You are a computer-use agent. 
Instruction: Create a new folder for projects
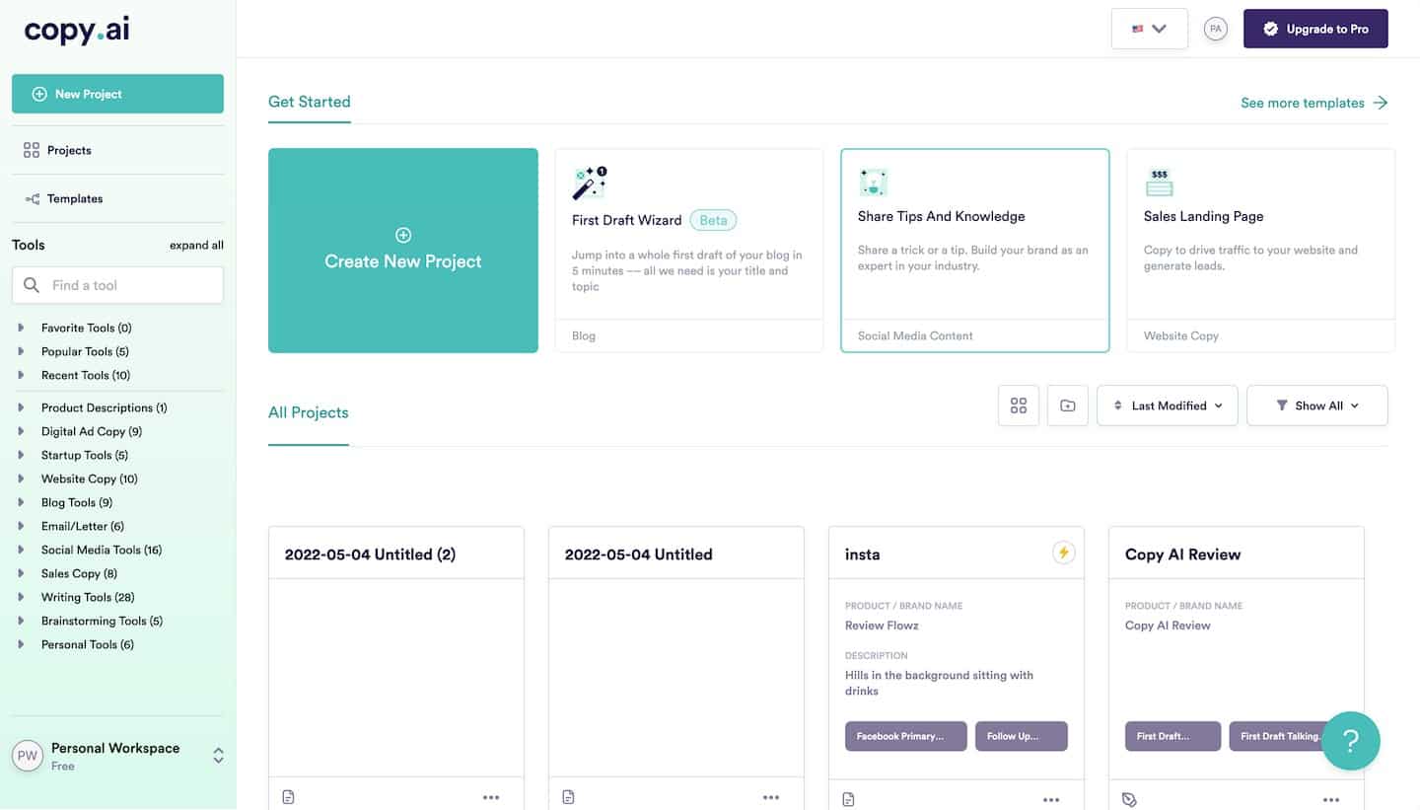(1067, 405)
